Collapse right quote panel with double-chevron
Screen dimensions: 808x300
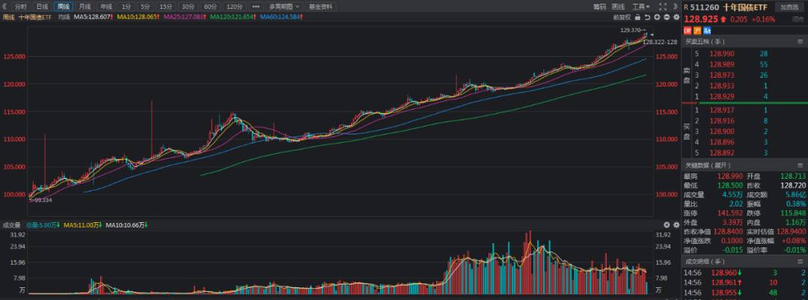tap(675, 7)
